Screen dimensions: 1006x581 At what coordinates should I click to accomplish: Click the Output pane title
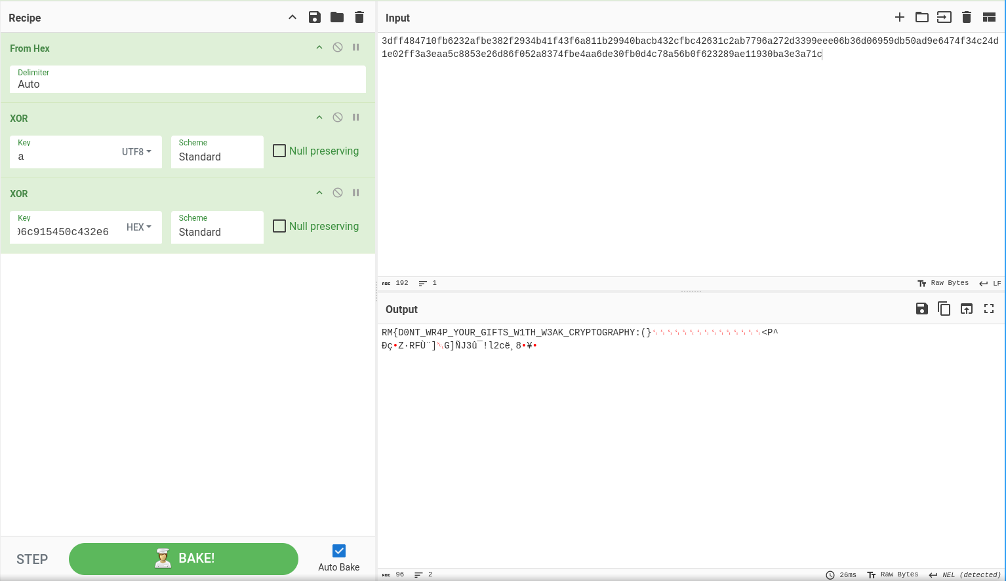tap(401, 309)
